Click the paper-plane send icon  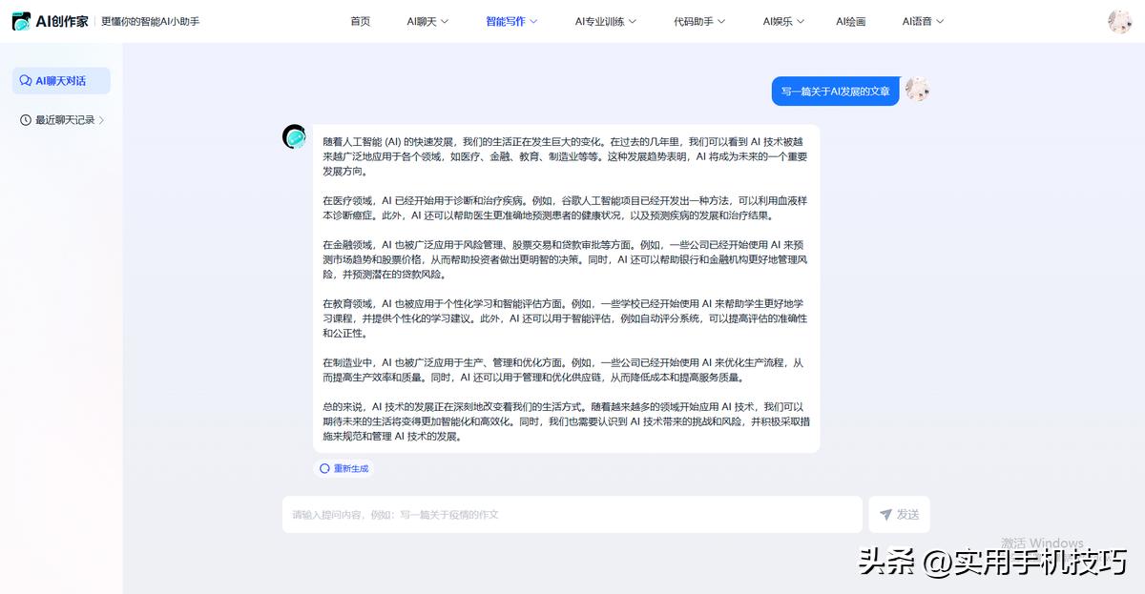(886, 514)
